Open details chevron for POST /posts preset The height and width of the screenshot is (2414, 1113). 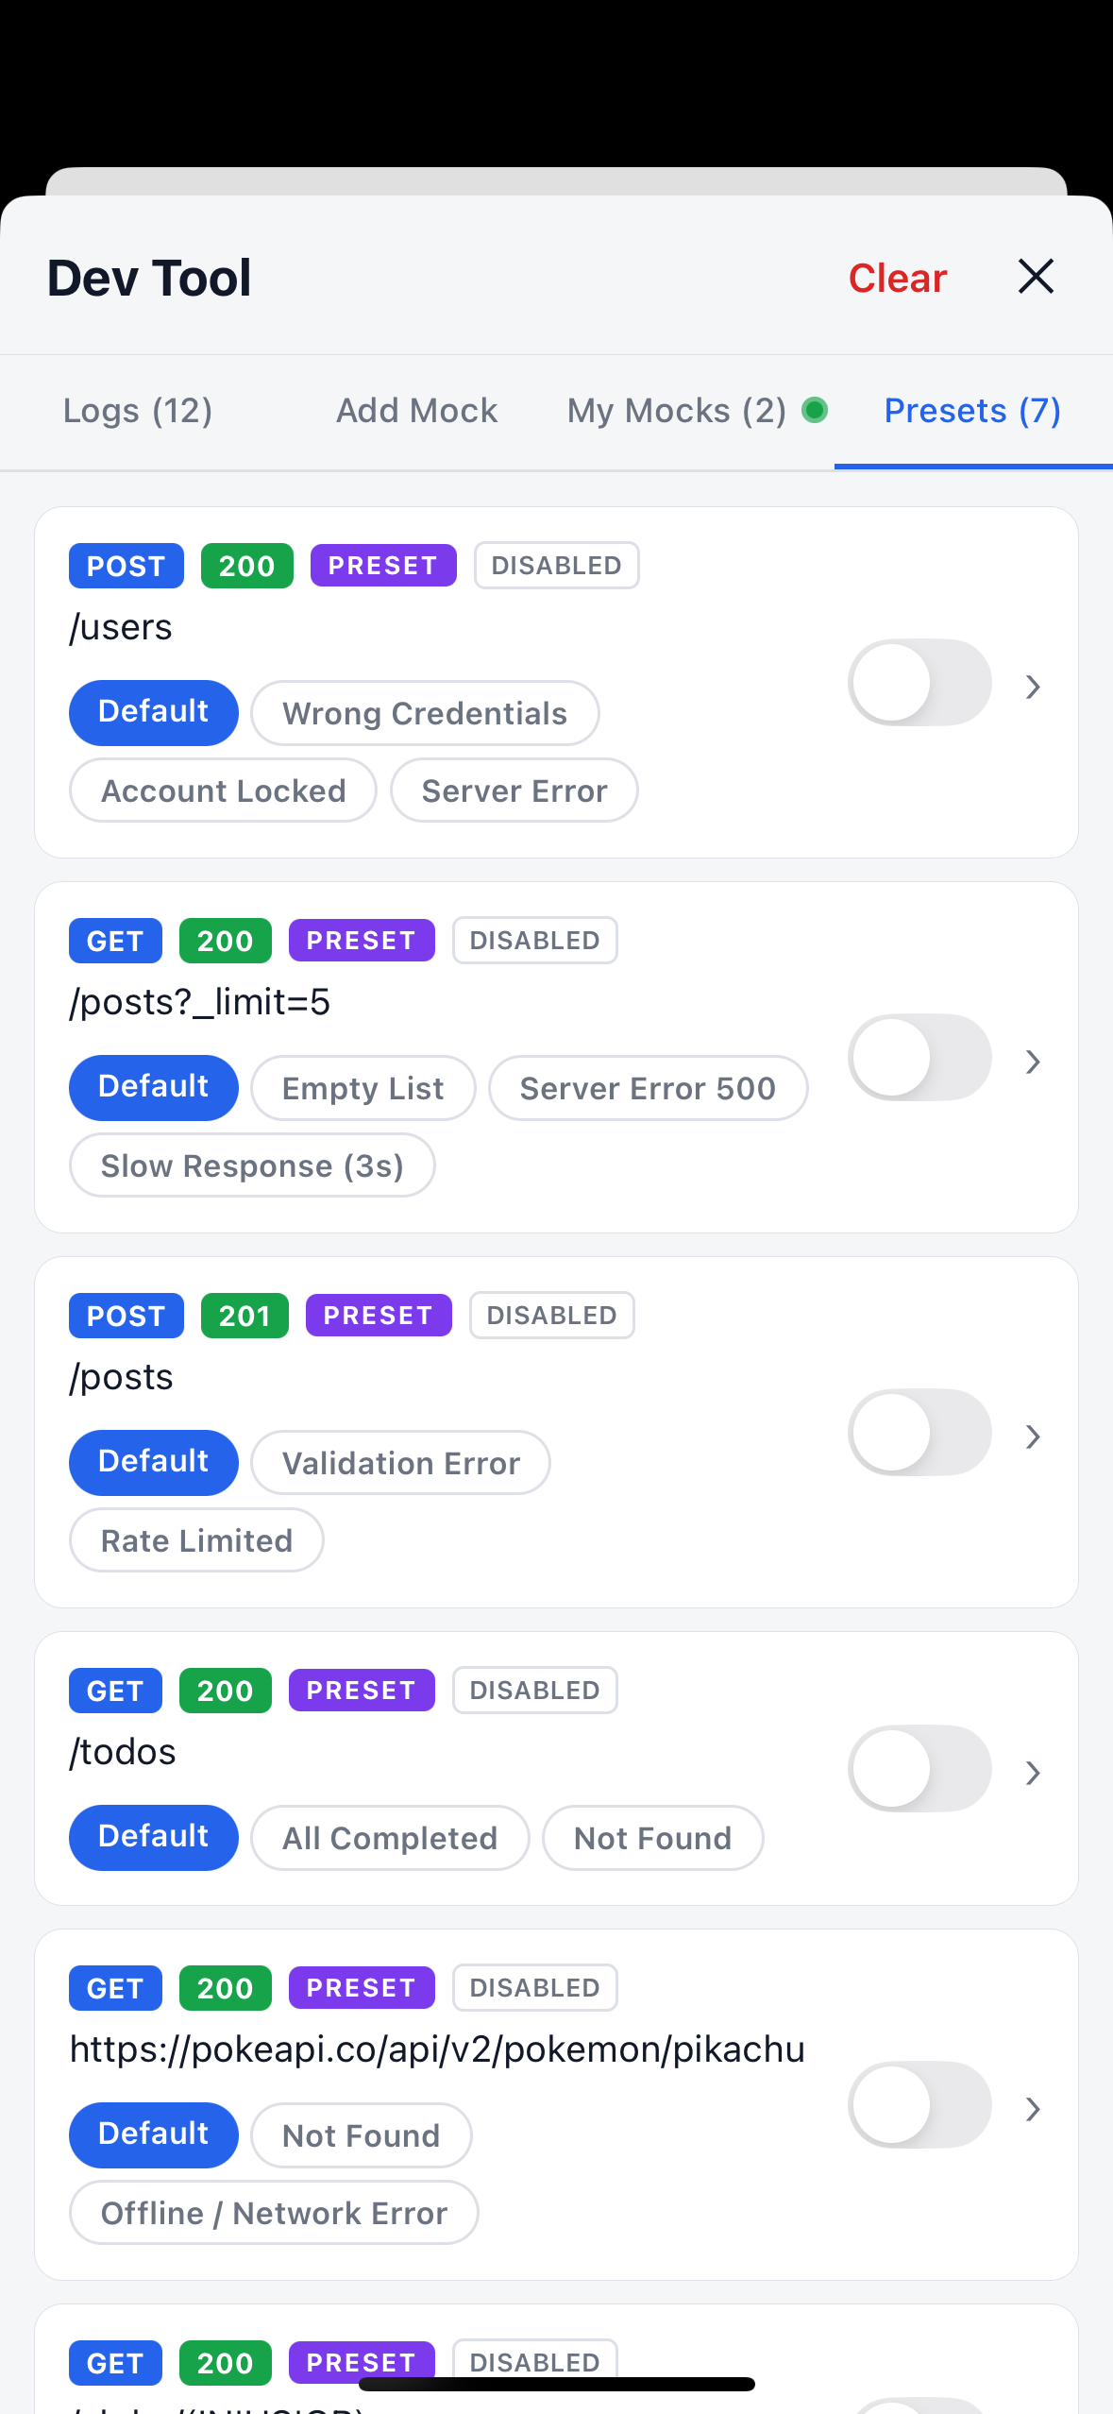(1033, 1436)
